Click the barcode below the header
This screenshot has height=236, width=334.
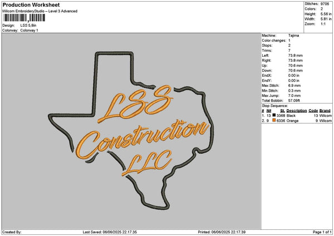pyautogui.click(x=24, y=18)
